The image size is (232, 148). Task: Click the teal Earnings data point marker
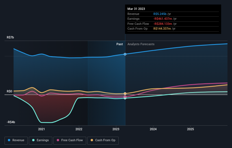(x=125, y=99)
